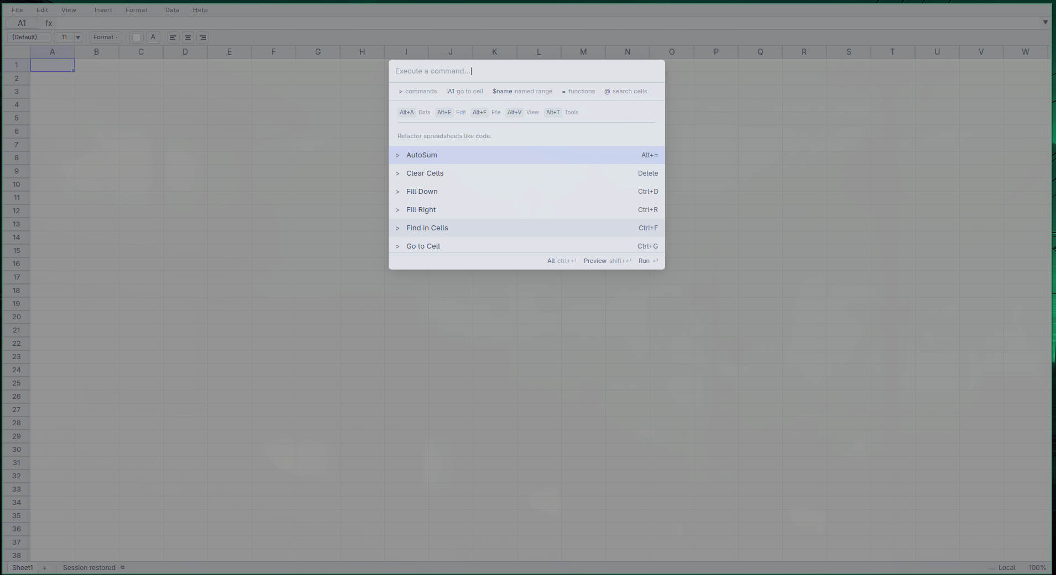Screen dimensions: 1056x575
Task: Click the Alt+A Data category chip
Action: point(415,113)
